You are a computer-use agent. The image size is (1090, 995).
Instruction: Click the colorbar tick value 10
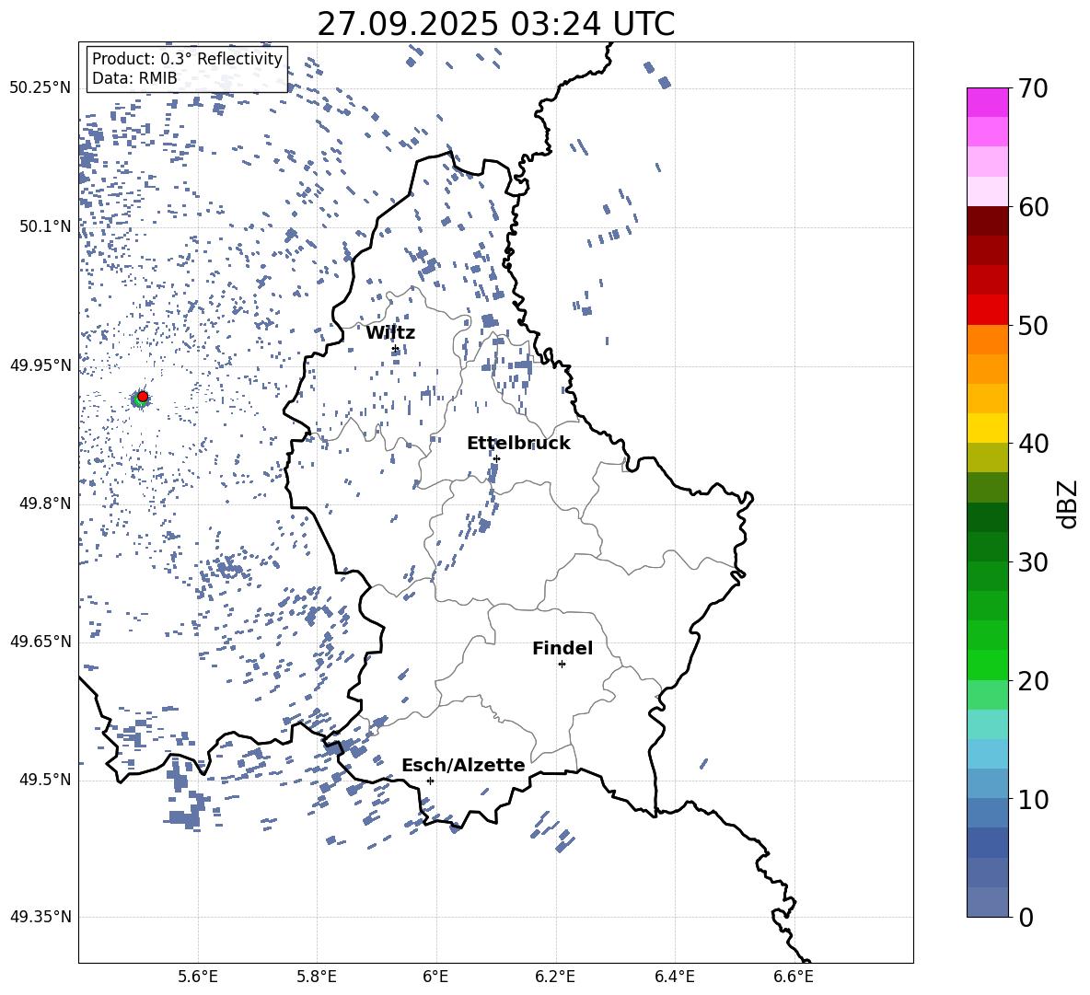click(1033, 799)
